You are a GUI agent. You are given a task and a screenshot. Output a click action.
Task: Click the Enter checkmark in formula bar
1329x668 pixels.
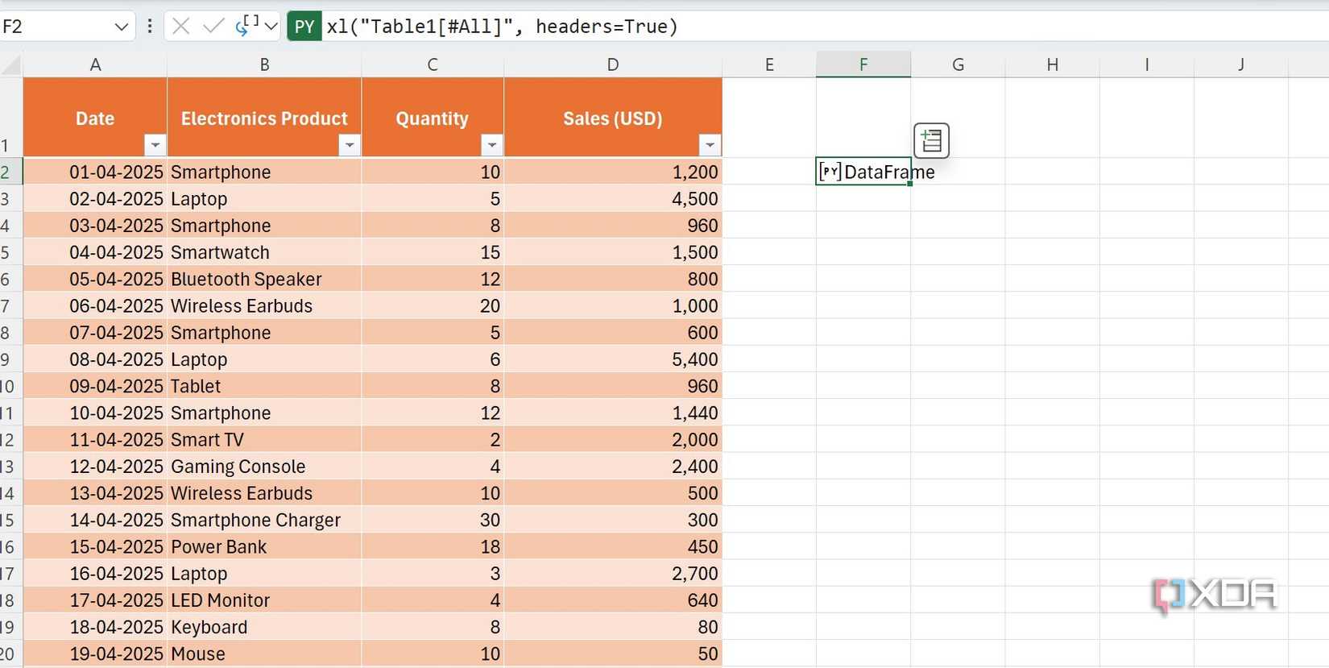213,27
